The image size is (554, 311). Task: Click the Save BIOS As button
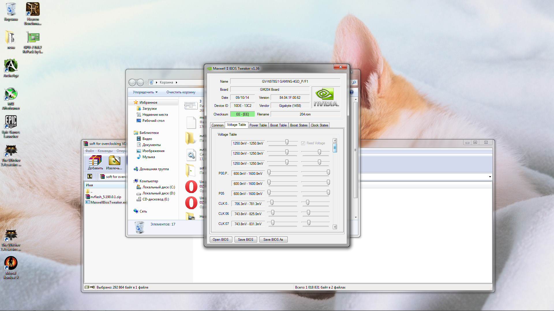[273, 240]
